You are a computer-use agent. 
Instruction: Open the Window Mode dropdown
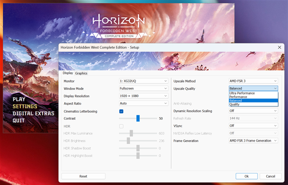(144, 88)
